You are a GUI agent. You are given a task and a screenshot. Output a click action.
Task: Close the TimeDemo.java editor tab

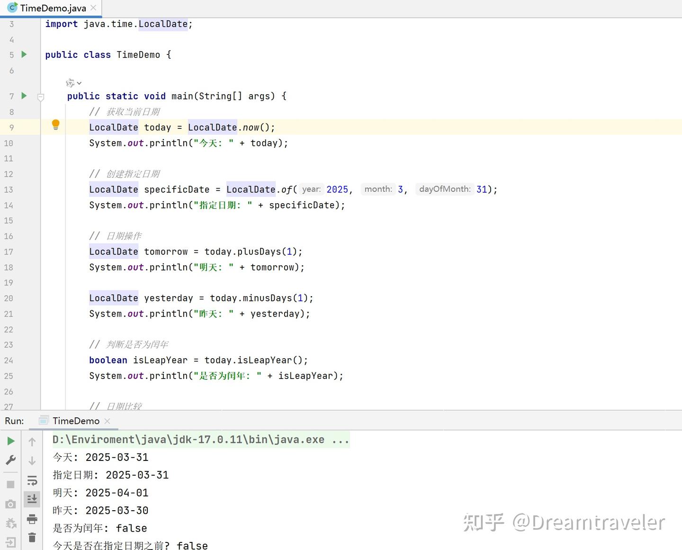93,8
